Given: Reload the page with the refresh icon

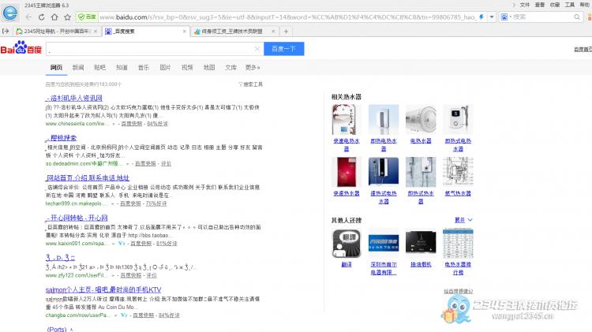Looking at the screenshot, I should coord(42,17).
